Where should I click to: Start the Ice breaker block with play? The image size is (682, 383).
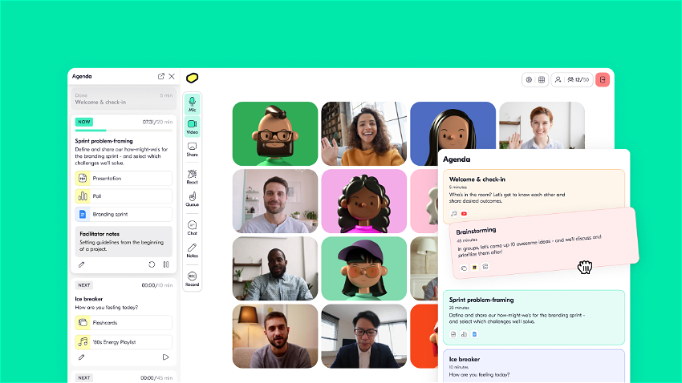pyautogui.click(x=165, y=357)
